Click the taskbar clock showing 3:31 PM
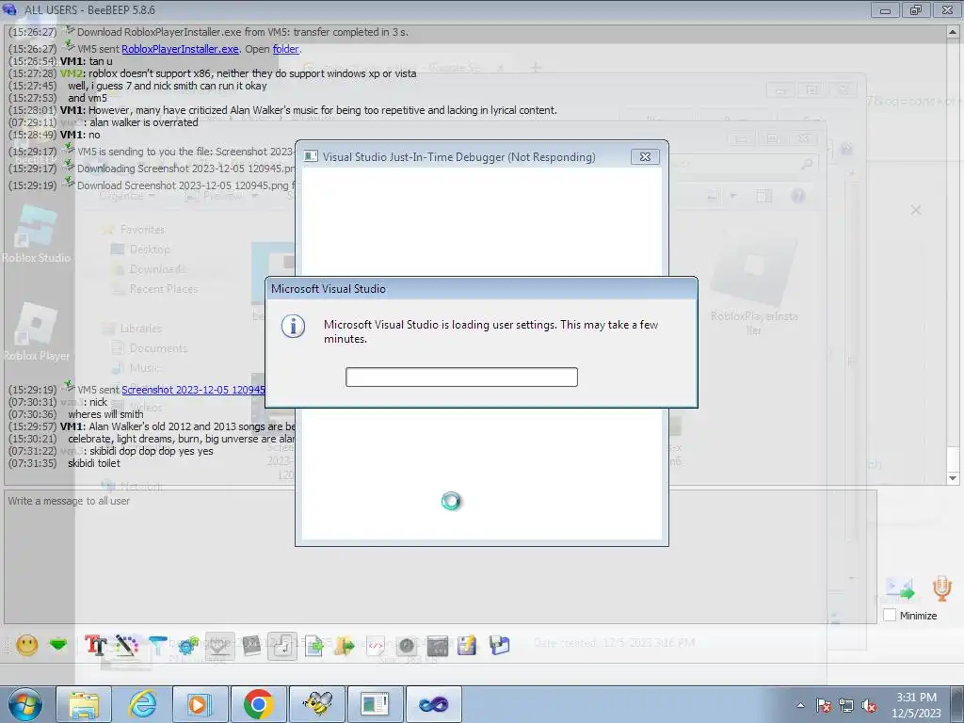 point(916,704)
